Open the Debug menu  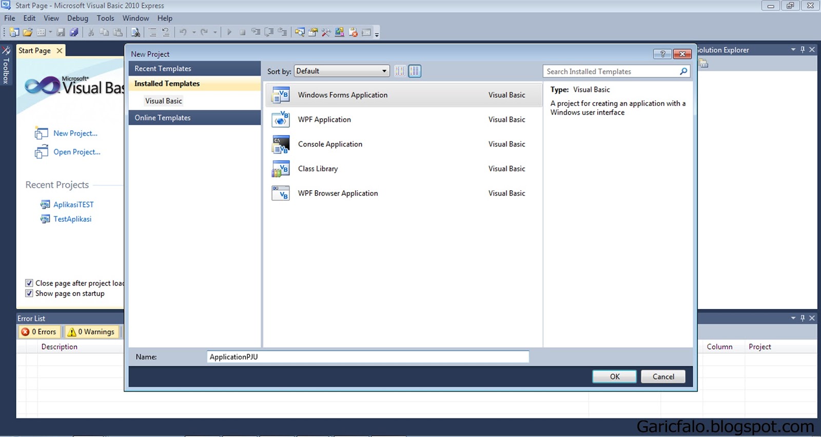77,18
